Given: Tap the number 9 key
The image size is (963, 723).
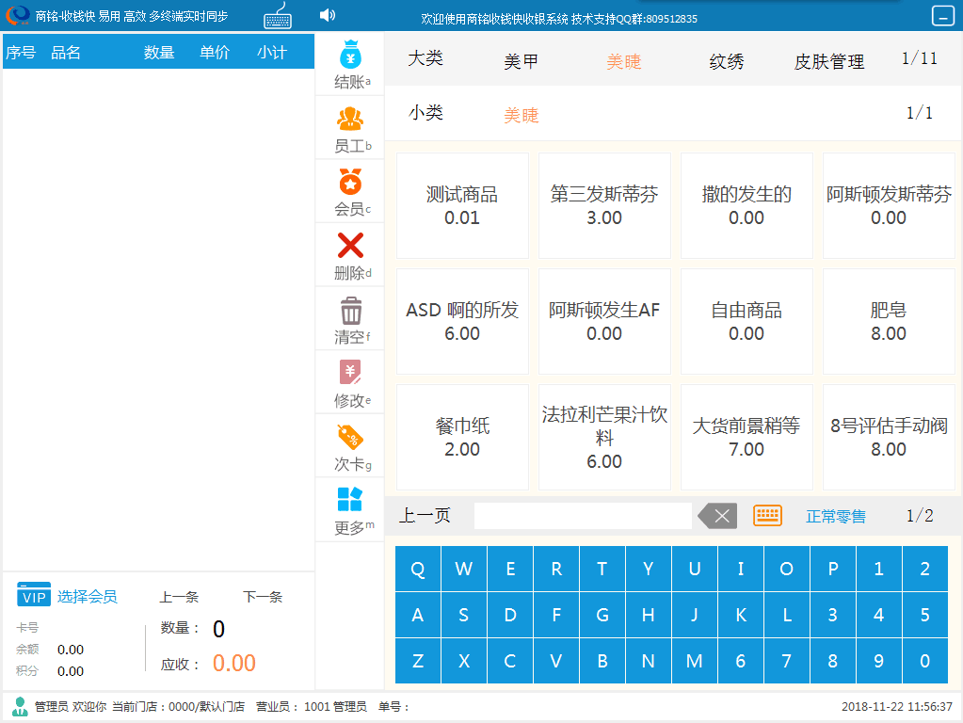Looking at the screenshot, I should 879,661.
